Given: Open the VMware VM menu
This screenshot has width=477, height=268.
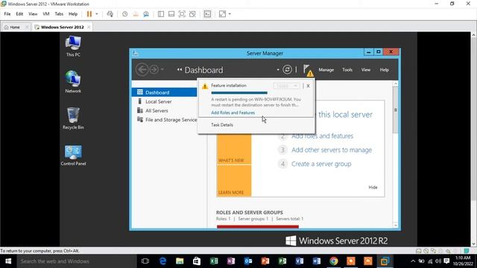Looking at the screenshot, I should click(x=46, y=14).
